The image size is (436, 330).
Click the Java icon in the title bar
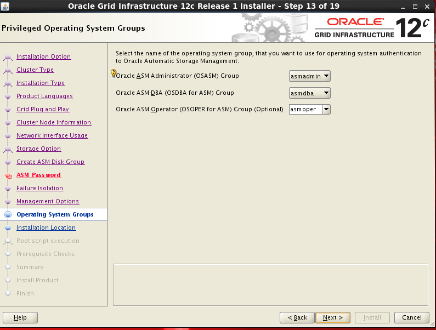click(x=5, y=6)
